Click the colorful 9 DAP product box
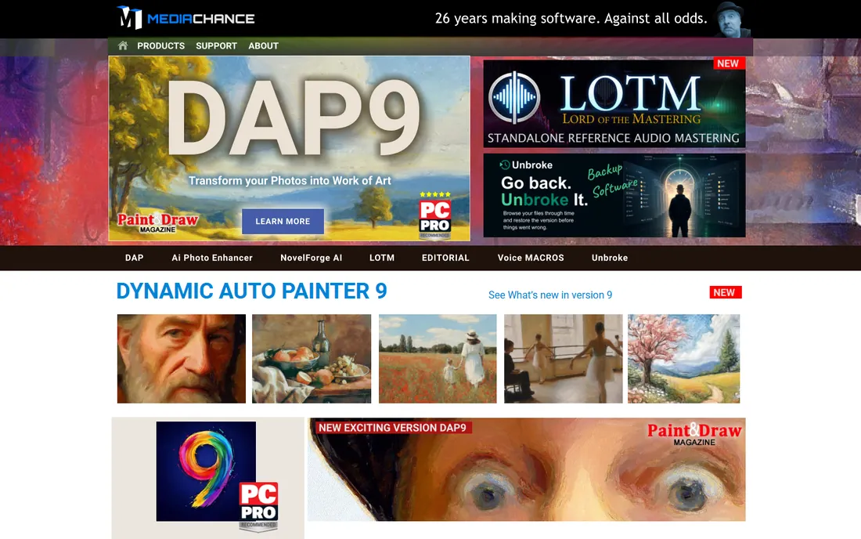 [x=206, y=471]
